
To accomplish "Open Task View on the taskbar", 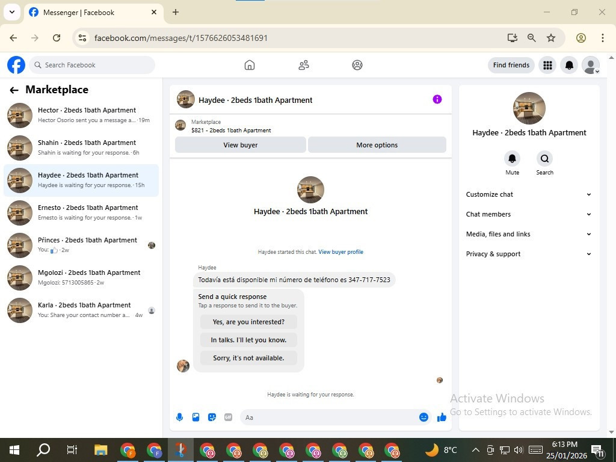I will tap(72, 450).
